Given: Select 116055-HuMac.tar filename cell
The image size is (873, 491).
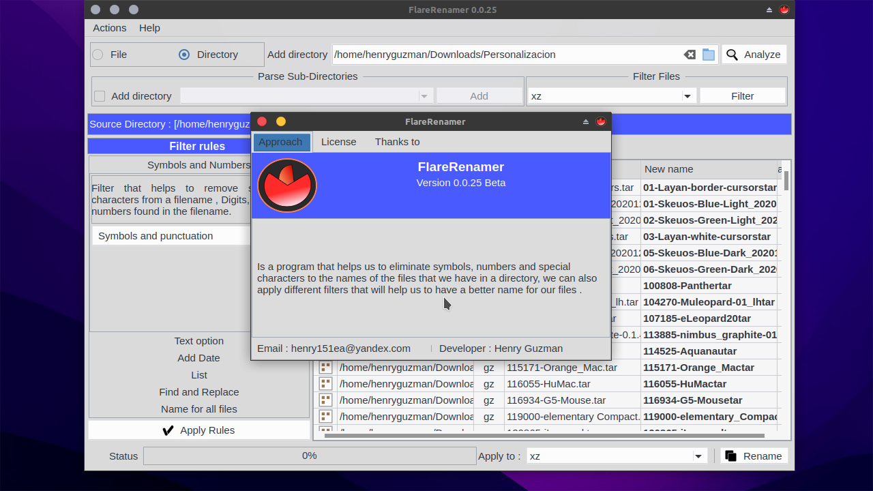Looking at the screenshot, I should [572, 384].
